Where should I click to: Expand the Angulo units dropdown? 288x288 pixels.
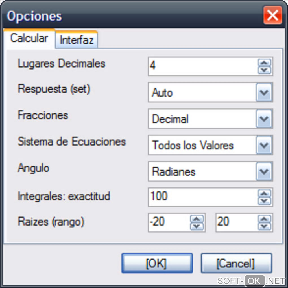pyautogui.click(x=264, y=171)
